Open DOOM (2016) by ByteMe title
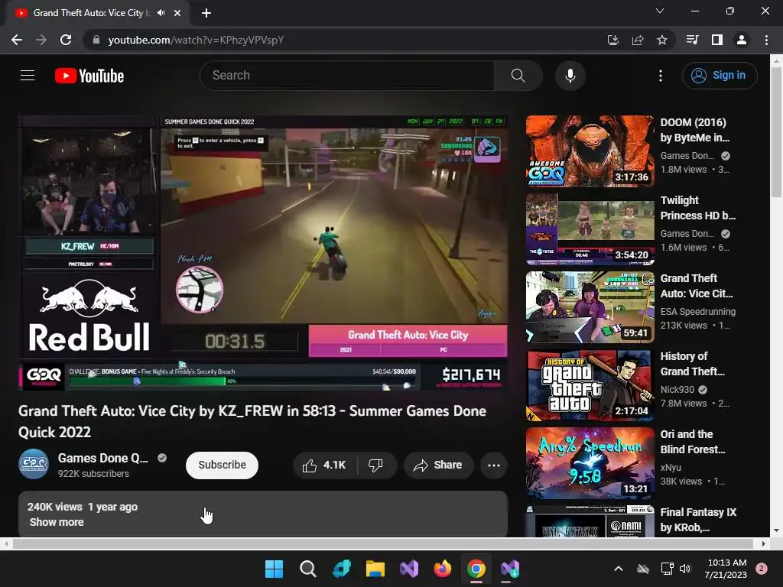The image size is (783, 587). [x=694, y=130]
